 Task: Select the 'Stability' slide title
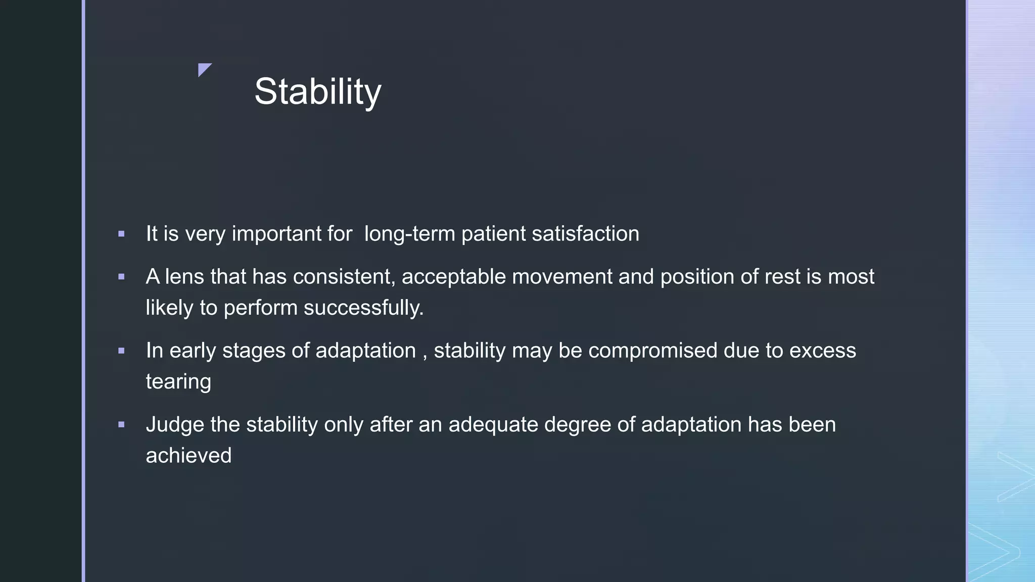[x=318, y=91]
